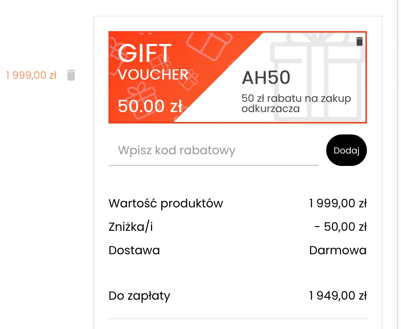Enable the discount voucher by clicking it

pos(238,77)
